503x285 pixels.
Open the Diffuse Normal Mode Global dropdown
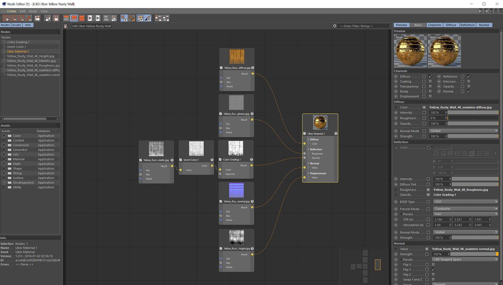464,131
